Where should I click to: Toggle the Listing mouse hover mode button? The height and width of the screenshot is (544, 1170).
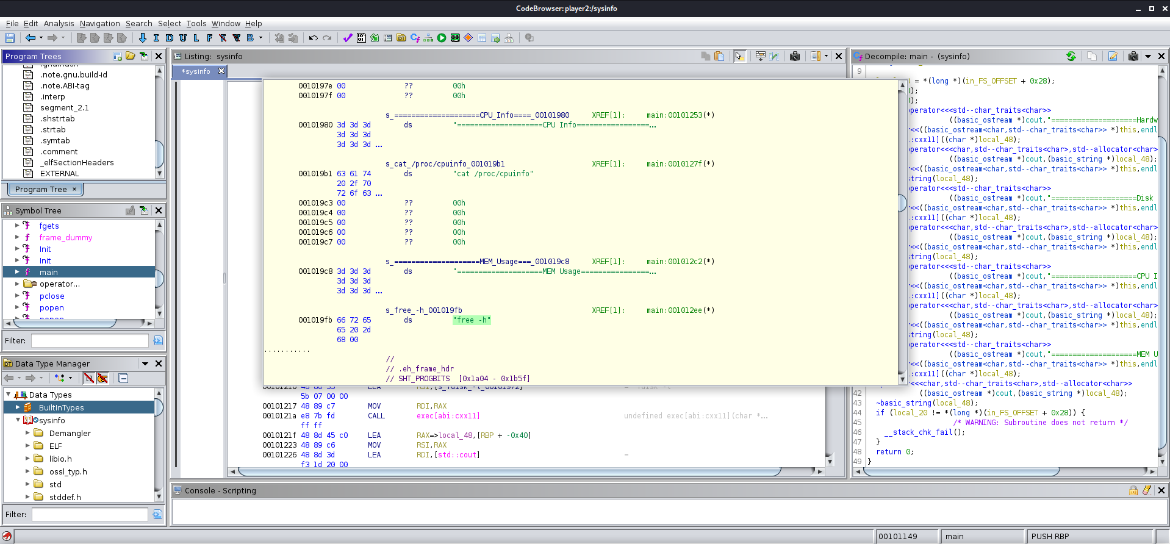pyautogui.click(x=739, y=56)
